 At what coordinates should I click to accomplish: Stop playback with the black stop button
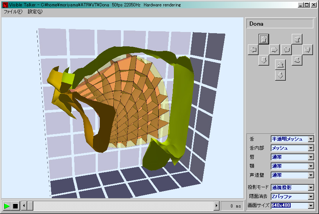(x=15, y=206)
